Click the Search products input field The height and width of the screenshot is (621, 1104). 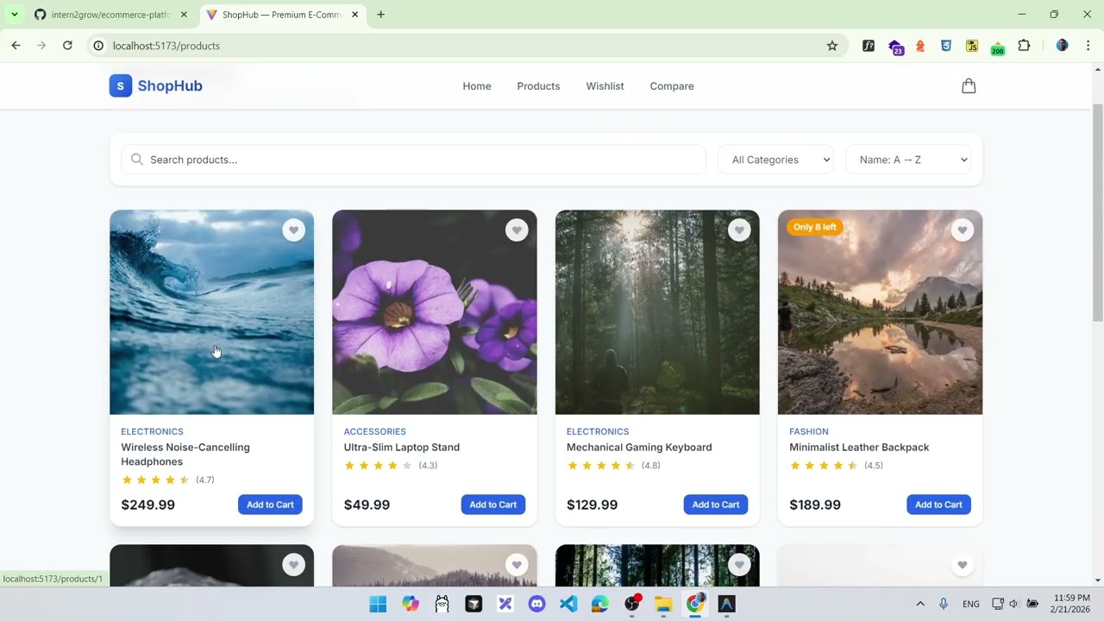click(414, 160)
